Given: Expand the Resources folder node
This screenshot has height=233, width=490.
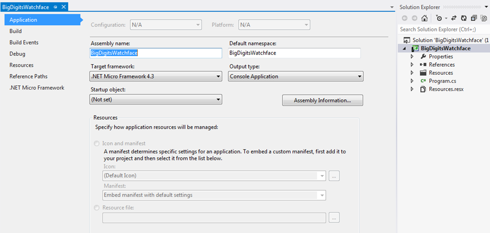Looking at the screenshot, I should click(x=412, y=73).
